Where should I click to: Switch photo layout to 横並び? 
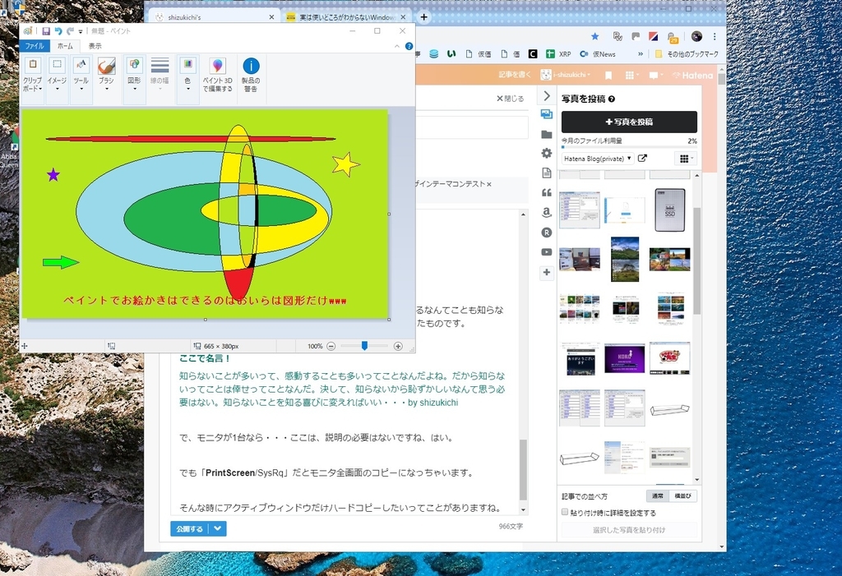(x=682, y=496)
